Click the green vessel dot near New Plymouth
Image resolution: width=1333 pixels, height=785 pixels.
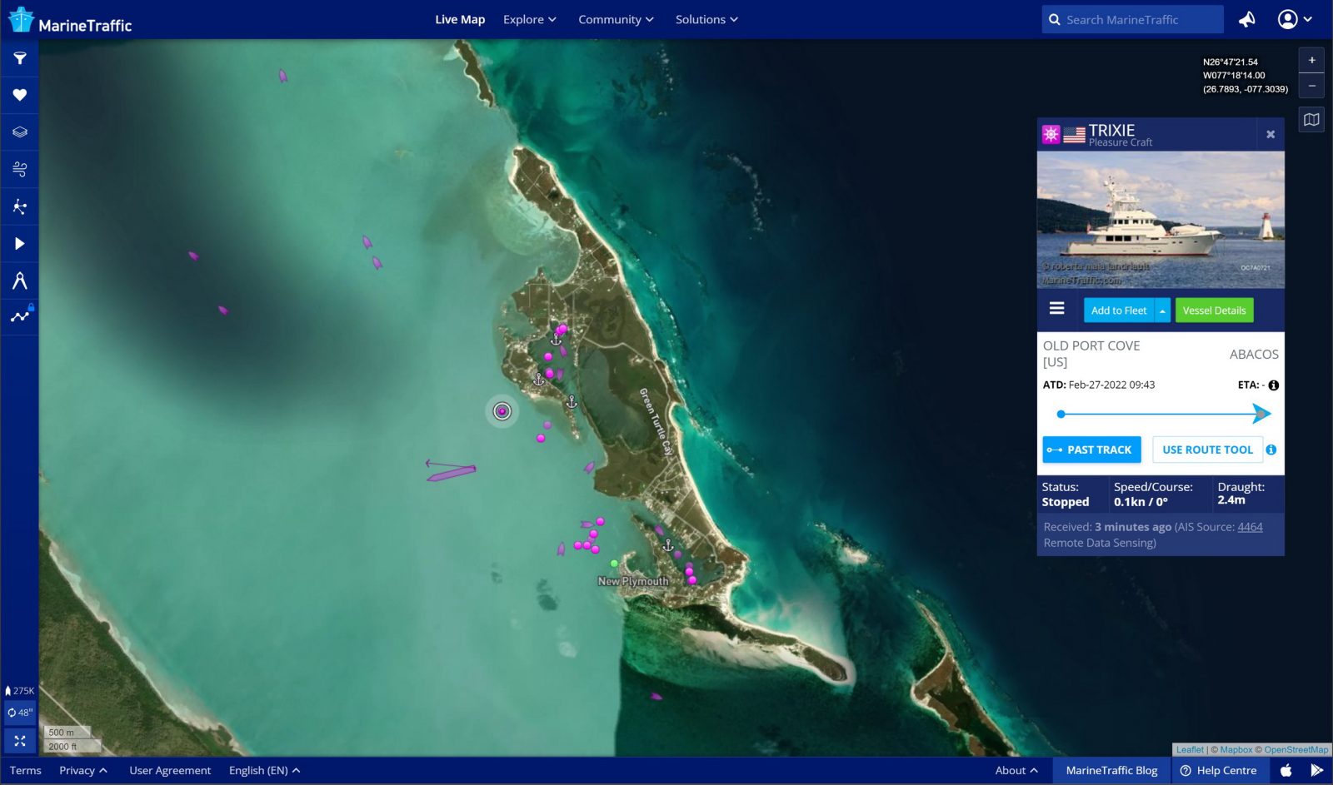click(614, 564)
